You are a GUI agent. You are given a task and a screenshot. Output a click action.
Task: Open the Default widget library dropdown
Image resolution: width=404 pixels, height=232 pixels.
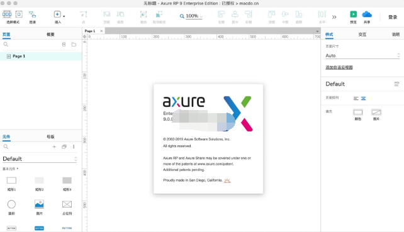coord(40,159)
